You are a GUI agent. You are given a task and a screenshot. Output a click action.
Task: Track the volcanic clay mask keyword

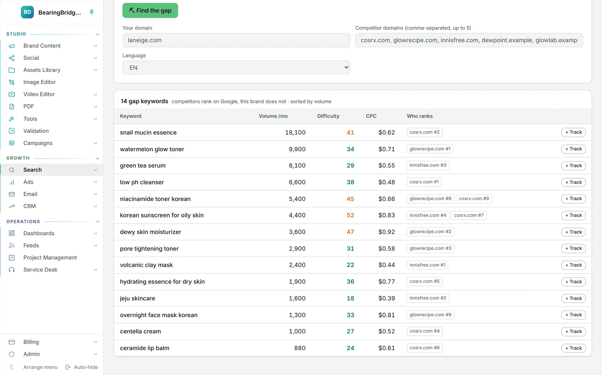coord(573,265)
